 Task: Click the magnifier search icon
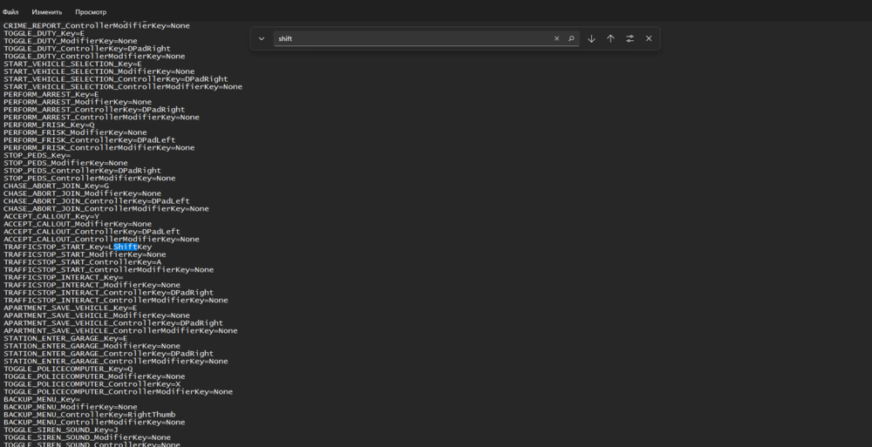(x=571, y=38)
